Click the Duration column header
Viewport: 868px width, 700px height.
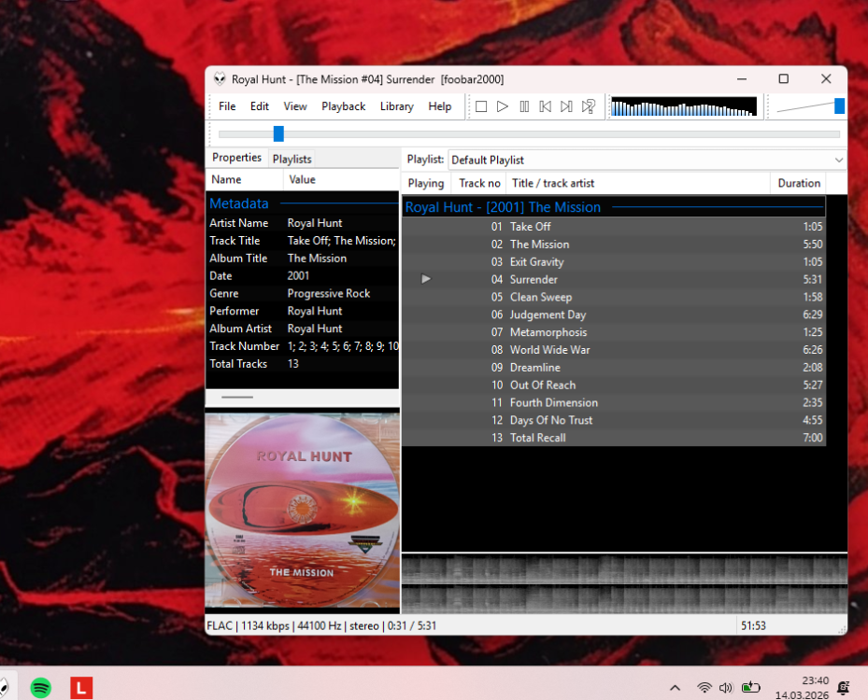[x=798, y=183]
